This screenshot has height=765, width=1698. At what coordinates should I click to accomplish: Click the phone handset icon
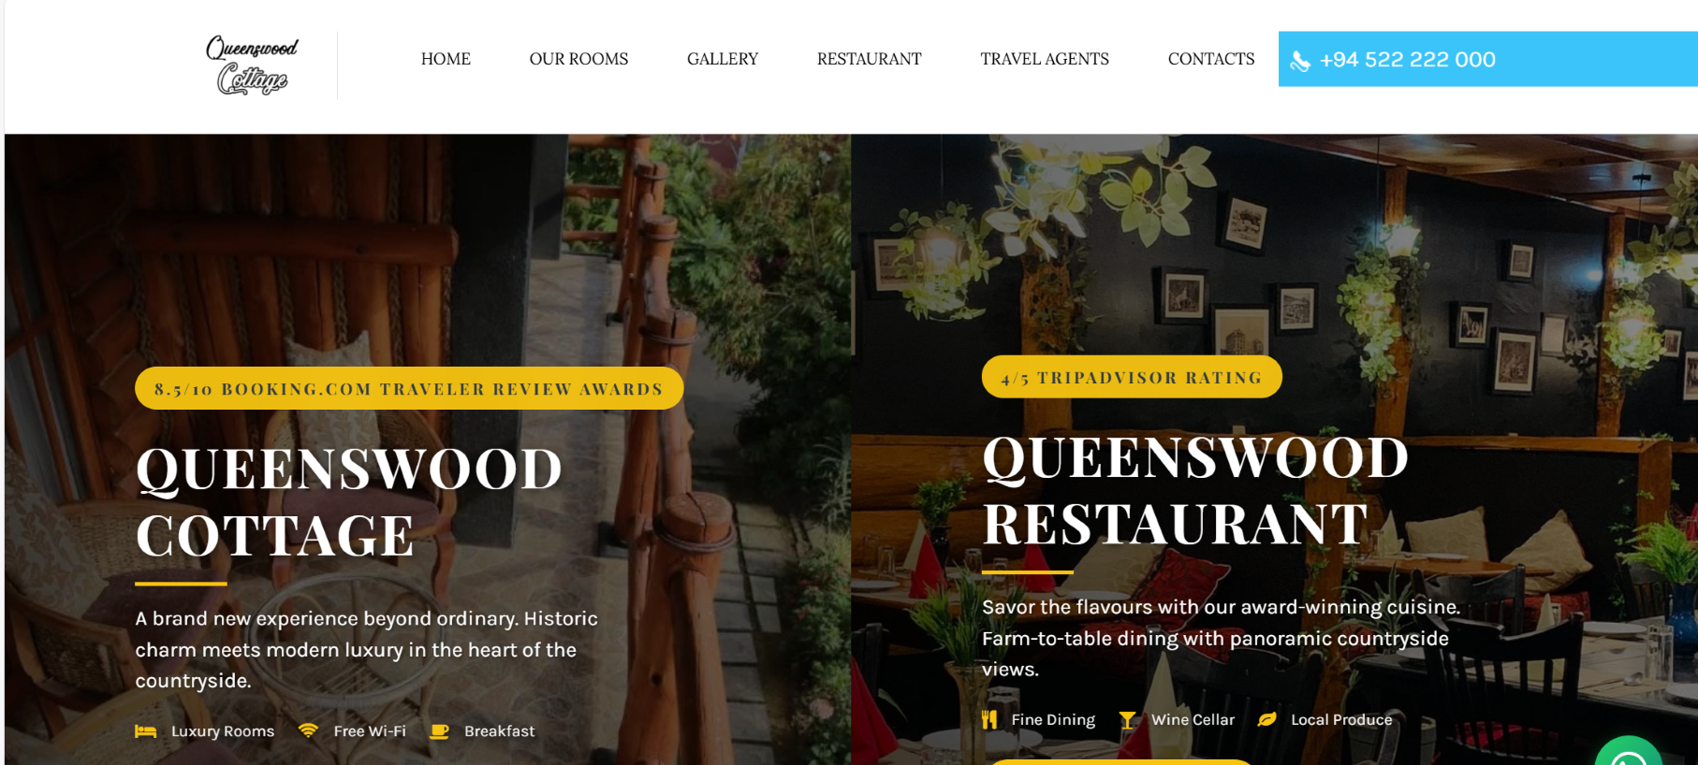tap(1299, 61)
